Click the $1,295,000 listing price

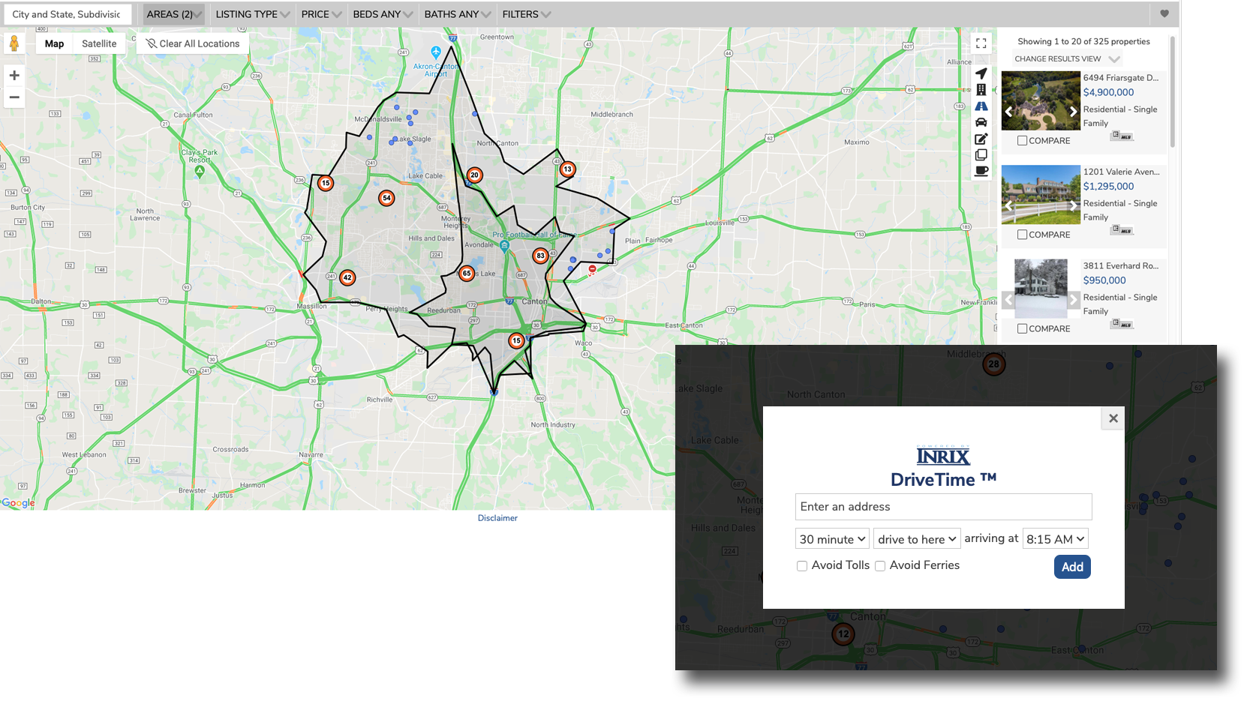coord(1108,186)
